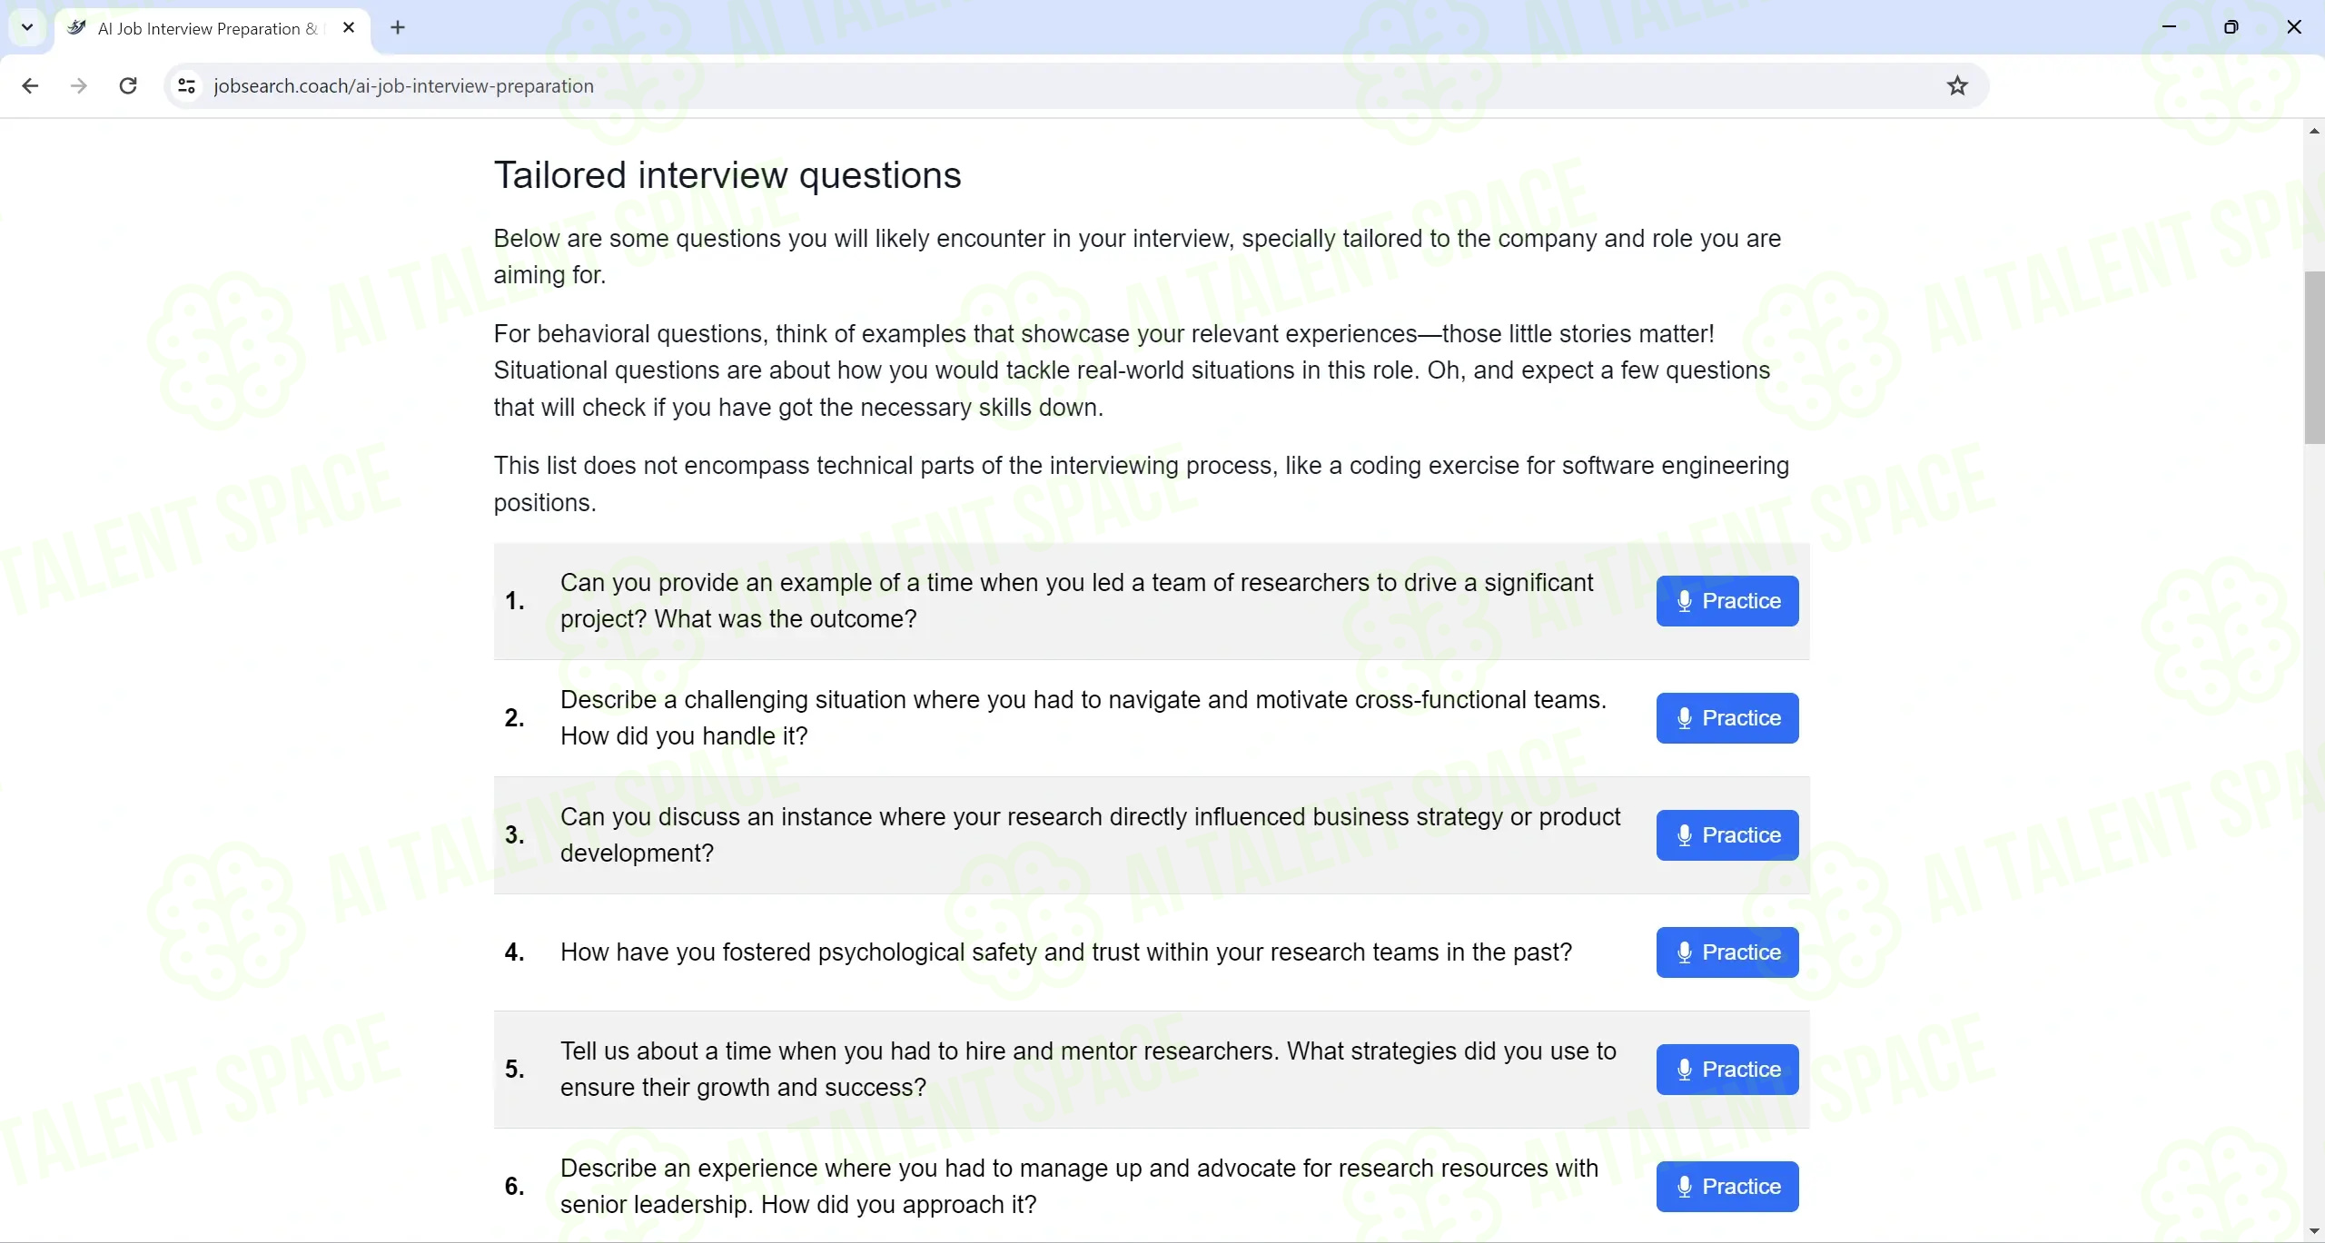Click the browser back arrow
Screen dimensions: 2325x1243
pyautogui.click(x=30, y=85)
